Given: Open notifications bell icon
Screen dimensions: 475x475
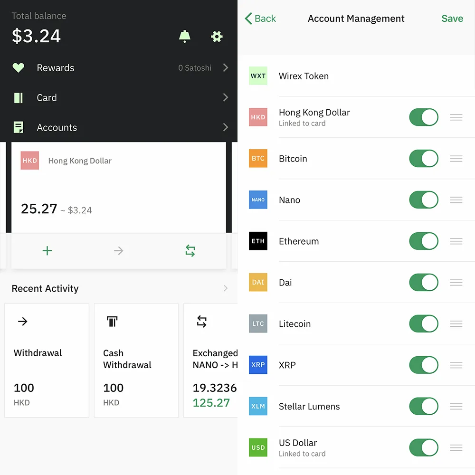Looking at the screenshot, I should tap(184, 37).
